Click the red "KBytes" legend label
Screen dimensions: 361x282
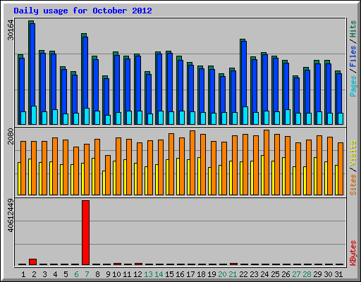coord(353,253)
